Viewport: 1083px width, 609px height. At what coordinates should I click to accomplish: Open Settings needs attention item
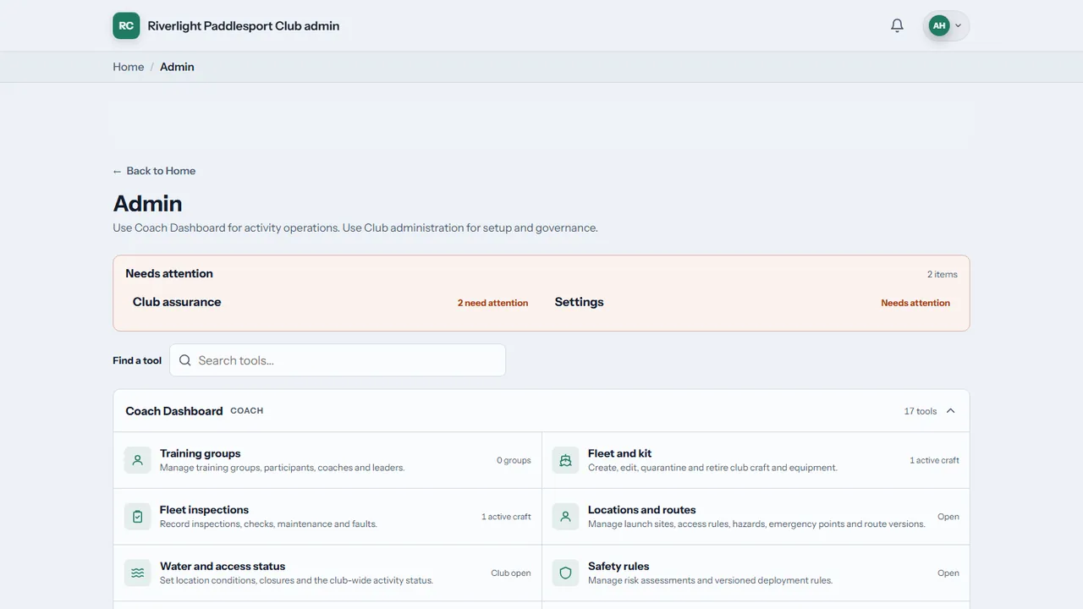coord(752,302)
